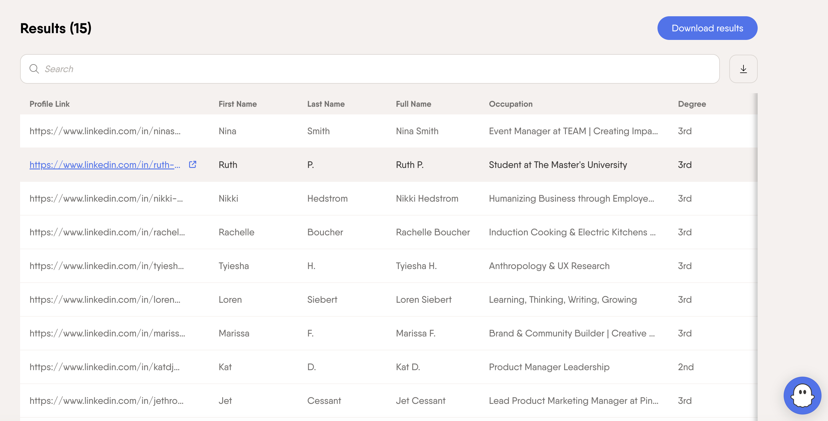Open Nikki Hedstrom's profile link
Screen dimensions: 828x421
click(x=106, y=198)
